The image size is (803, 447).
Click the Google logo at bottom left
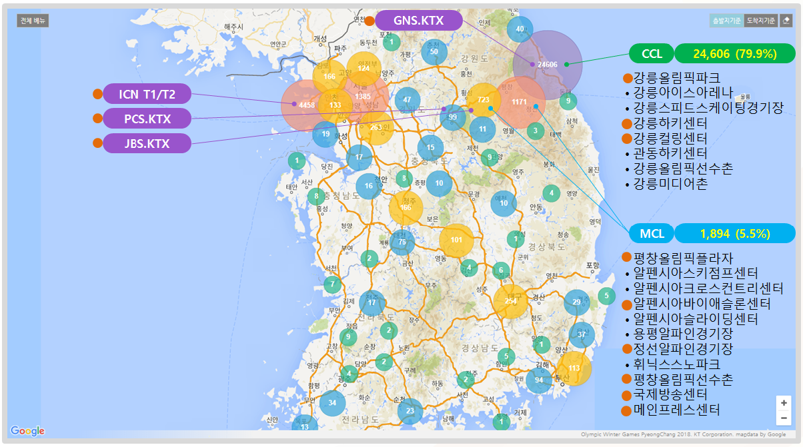[x=26, y=430]
